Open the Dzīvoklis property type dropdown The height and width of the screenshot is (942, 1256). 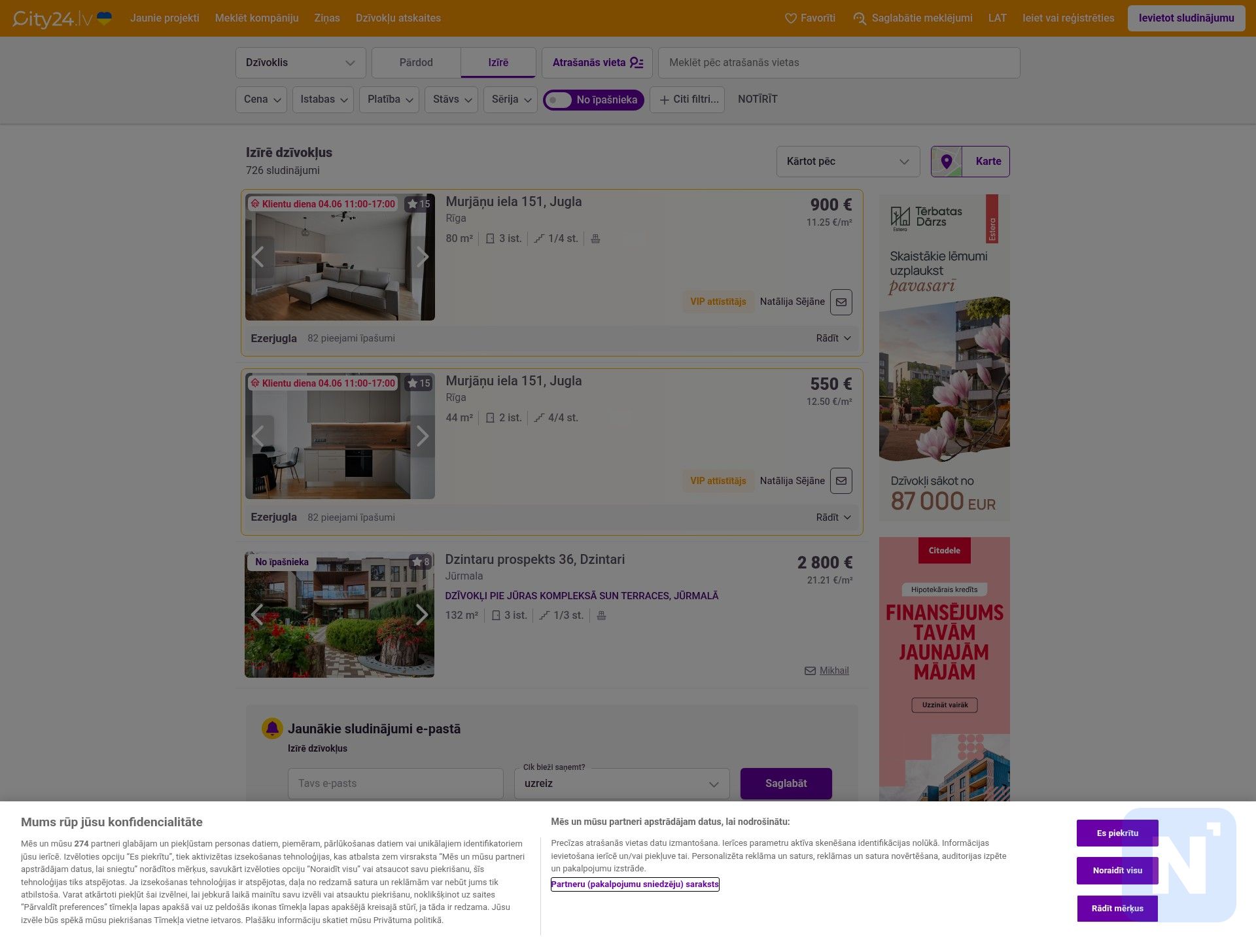coord(301,63)
